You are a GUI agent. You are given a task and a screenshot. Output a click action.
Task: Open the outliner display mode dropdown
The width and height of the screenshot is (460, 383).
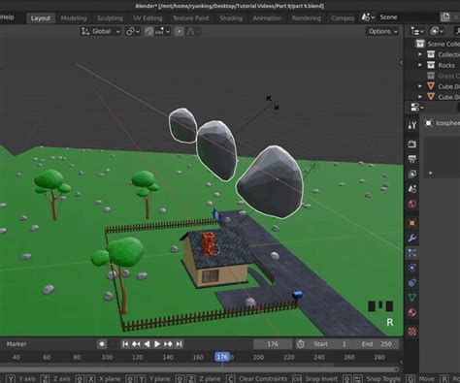417,31
